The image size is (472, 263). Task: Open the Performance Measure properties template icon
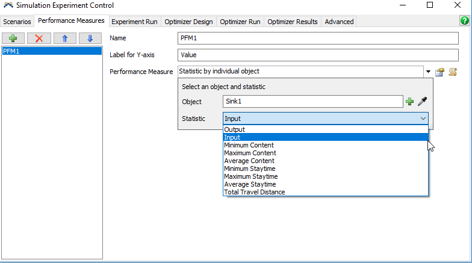click(x=440, y=72)
